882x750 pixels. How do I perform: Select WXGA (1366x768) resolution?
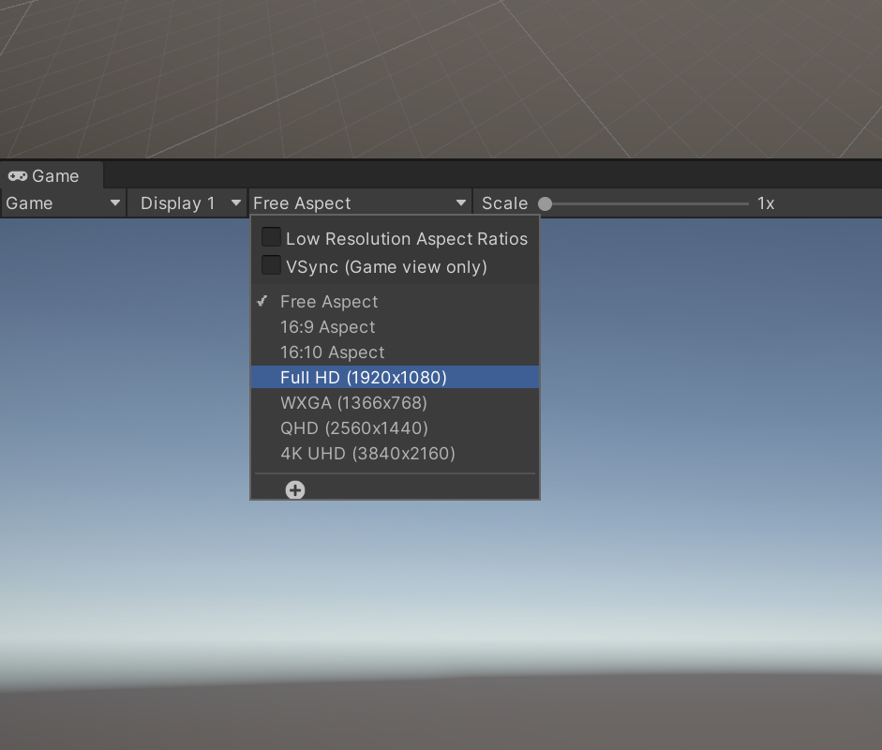point(353,403)
